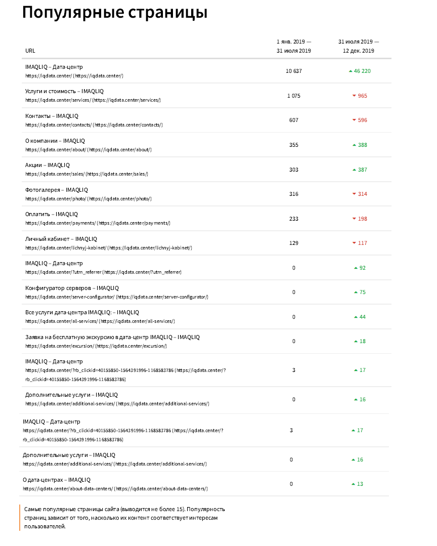Screen dimensions: 437x546
Task: Open the iqdata.center/contacts/ URL link
Action: point(94,125)
